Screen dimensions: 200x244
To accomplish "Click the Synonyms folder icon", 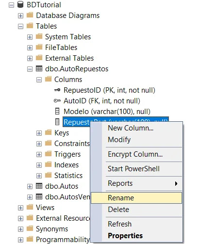I will tap(30, 228).
